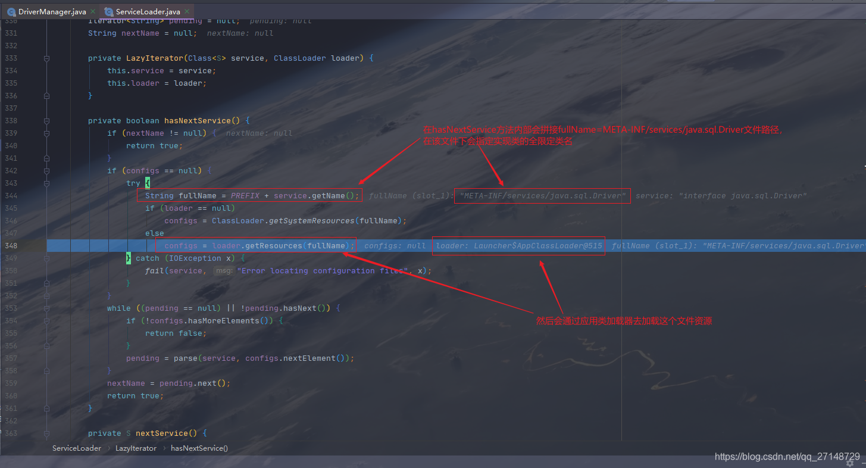Click the inline 'nextName: null' hint on line 339
Image resolution: width=866 pixels, height=468 pixels.
tap(259, 133)
